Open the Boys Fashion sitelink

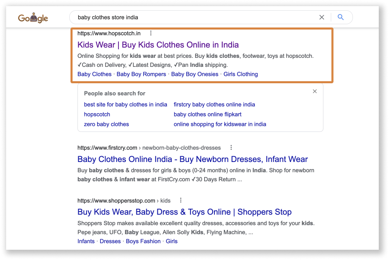point(143,241)
